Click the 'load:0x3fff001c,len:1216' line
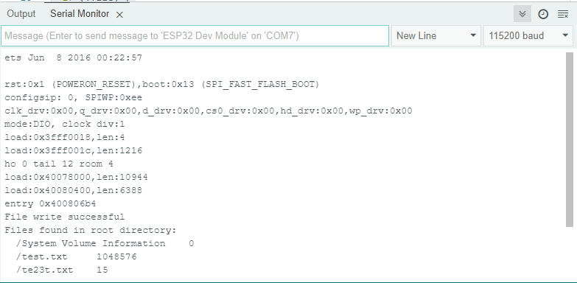 73,151
